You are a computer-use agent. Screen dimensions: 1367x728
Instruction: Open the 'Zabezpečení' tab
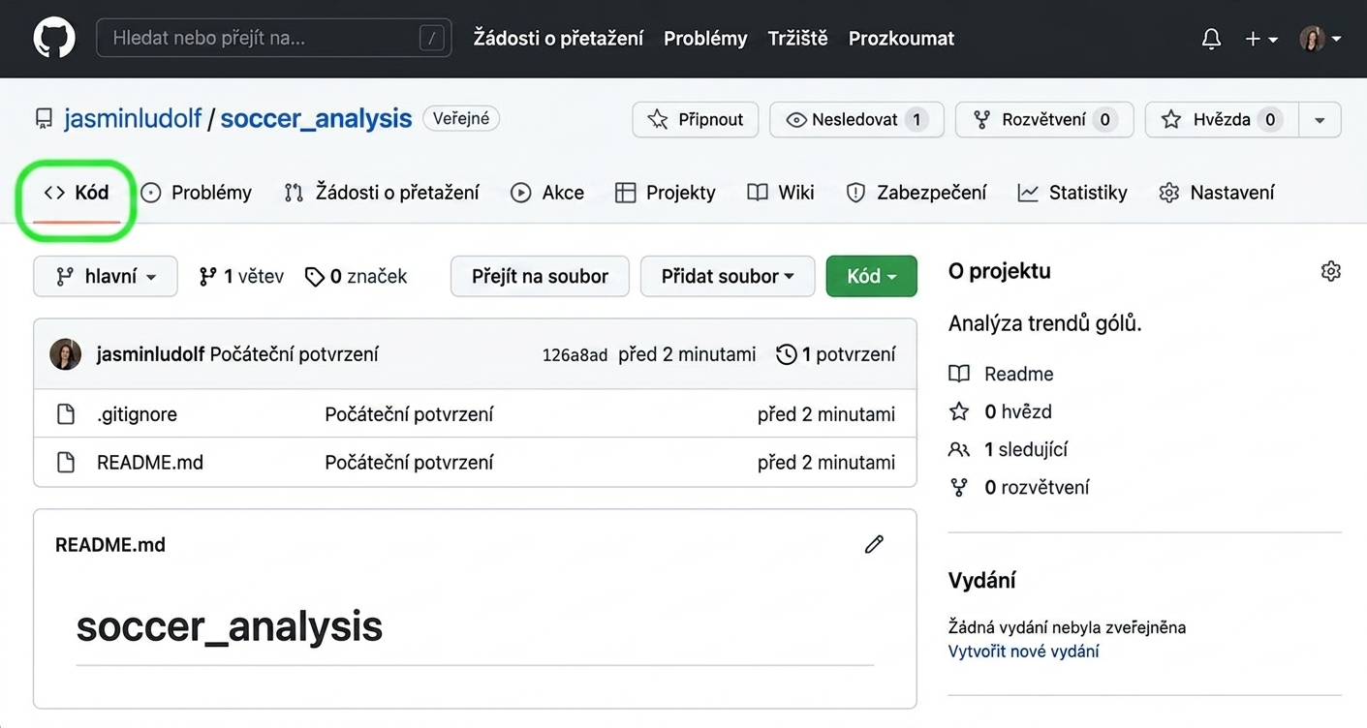pyautogui.click(x=917, y=193)
